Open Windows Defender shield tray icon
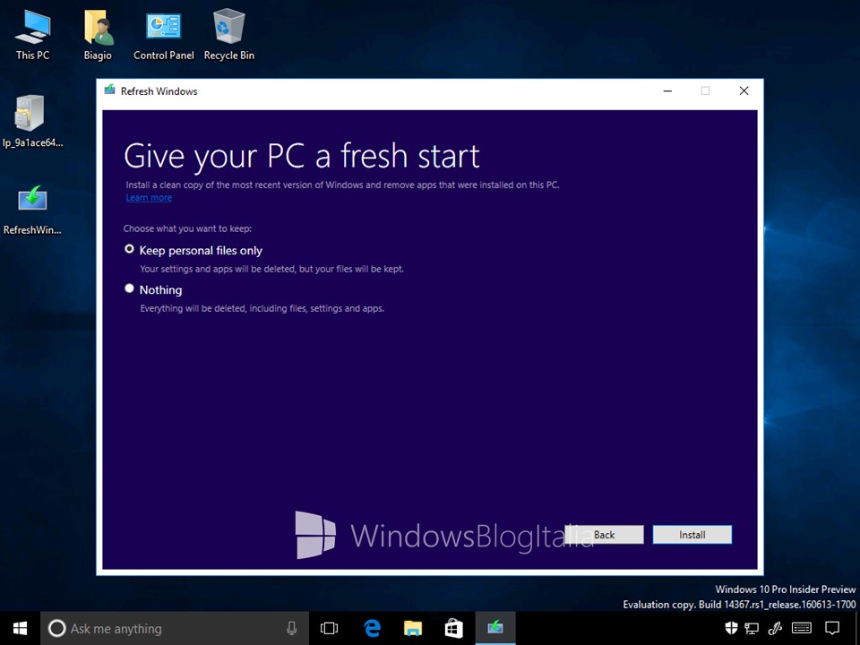Viewport: 860px width, 645px height. 731,628
